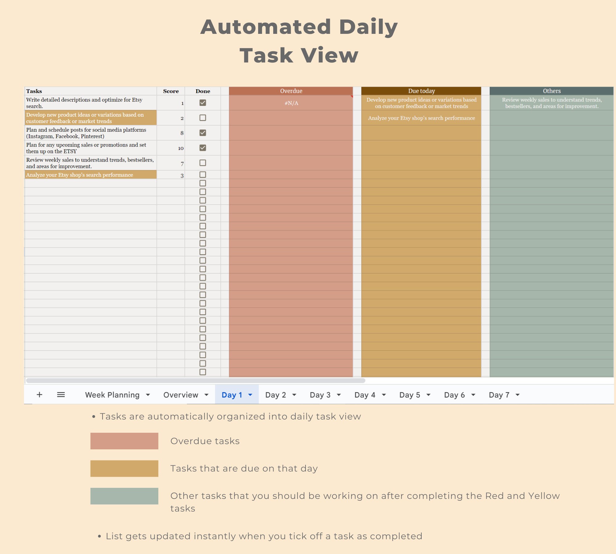This screenshot has height=554, width=616.
Task: Open the Day 4 sheet
Action: click(x=364, y=395)
